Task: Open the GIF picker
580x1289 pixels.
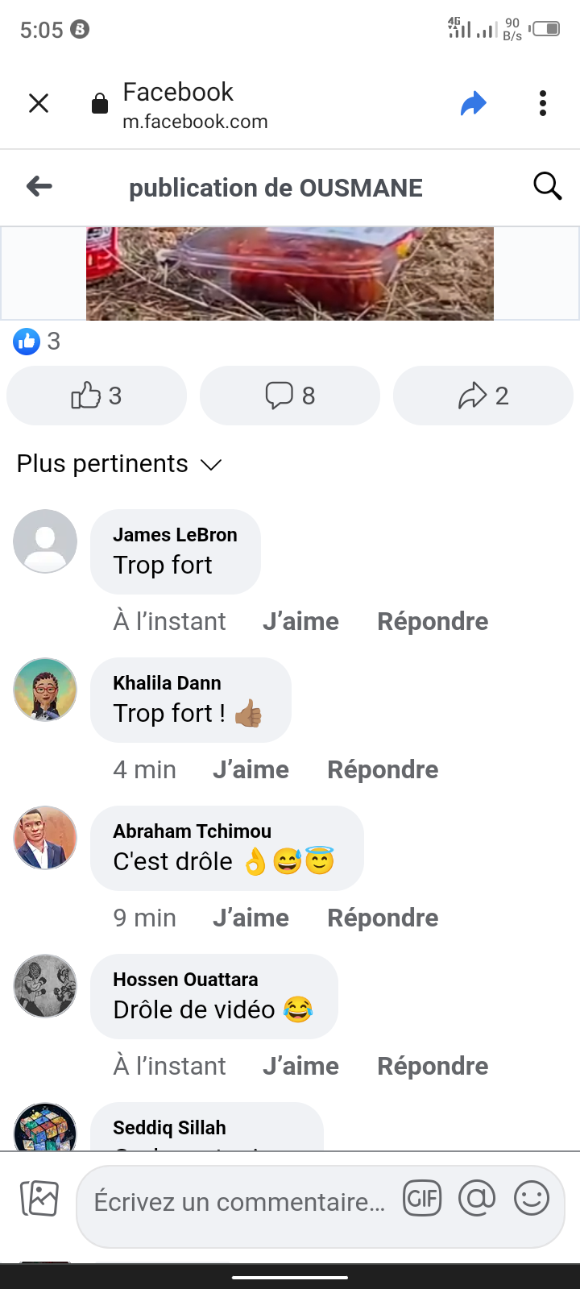Action: coord(422,1199)
